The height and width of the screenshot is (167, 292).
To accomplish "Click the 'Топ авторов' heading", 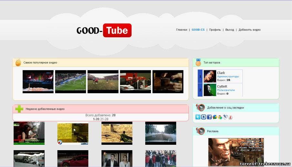I will [x=212, y=63].
